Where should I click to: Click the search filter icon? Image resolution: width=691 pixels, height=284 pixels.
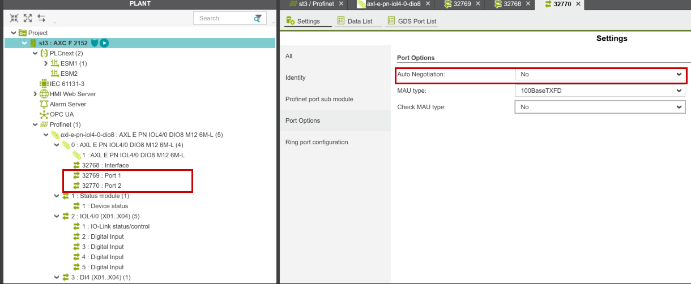coord(258,18)
